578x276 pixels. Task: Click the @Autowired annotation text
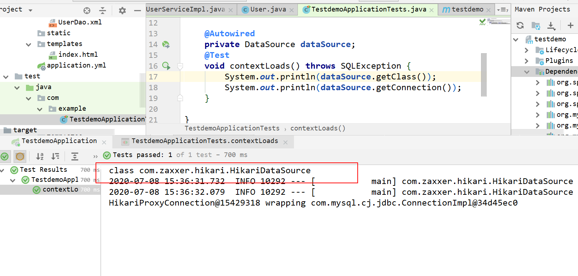point(229,34)
